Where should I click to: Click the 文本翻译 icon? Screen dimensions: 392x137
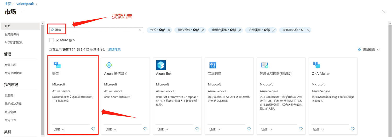(x=213, y=65)
